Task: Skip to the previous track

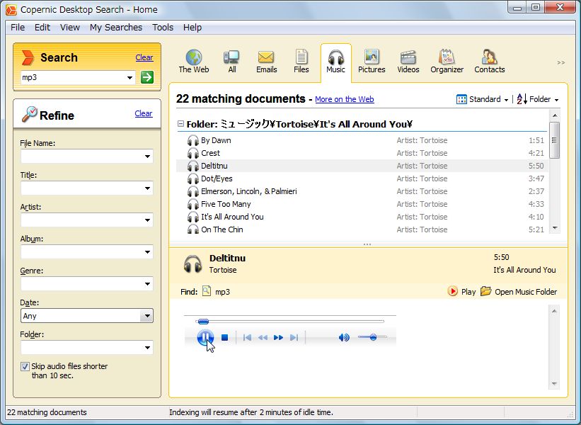Action: click(247, 337)
